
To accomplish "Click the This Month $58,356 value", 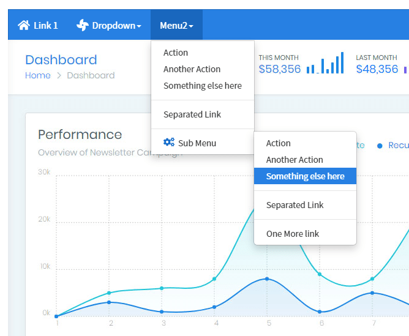I will (280, 69).
